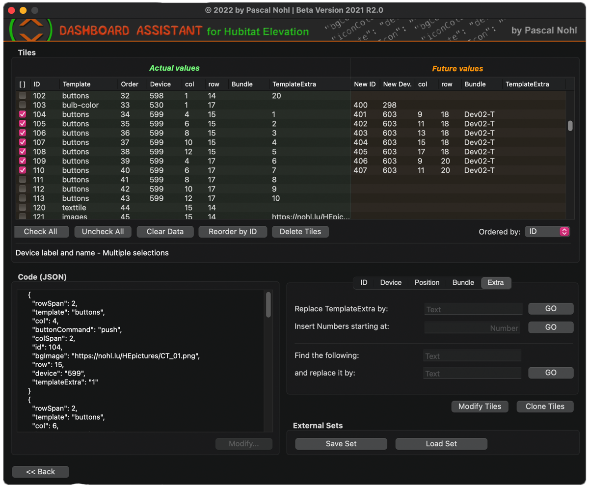Switch to the Bundle tab

(x=463, y=283)
